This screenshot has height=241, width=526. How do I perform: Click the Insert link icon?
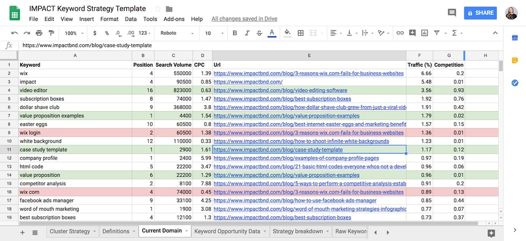tap(400, 33)
